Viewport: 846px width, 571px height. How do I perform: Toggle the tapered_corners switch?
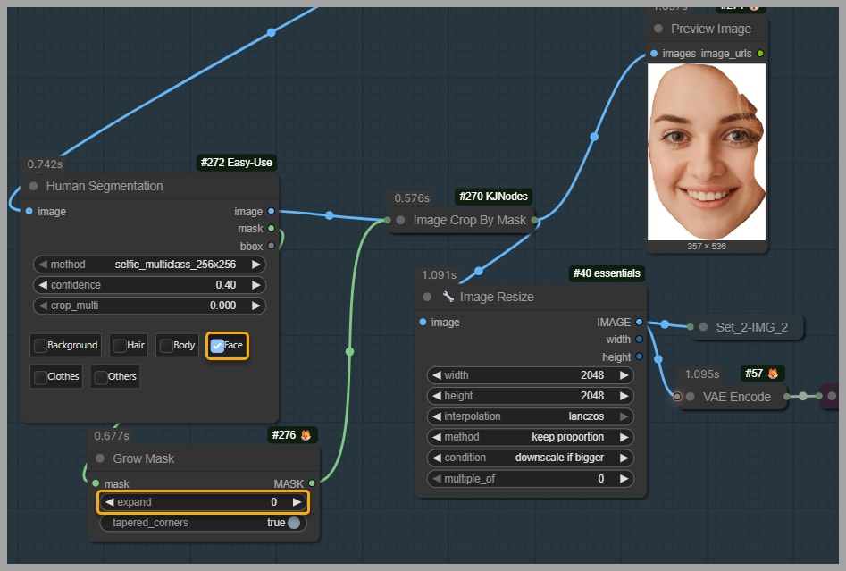click(293, 523)
